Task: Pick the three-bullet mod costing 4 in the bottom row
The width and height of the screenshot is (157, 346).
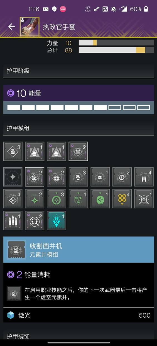Action: click(13, 221)
